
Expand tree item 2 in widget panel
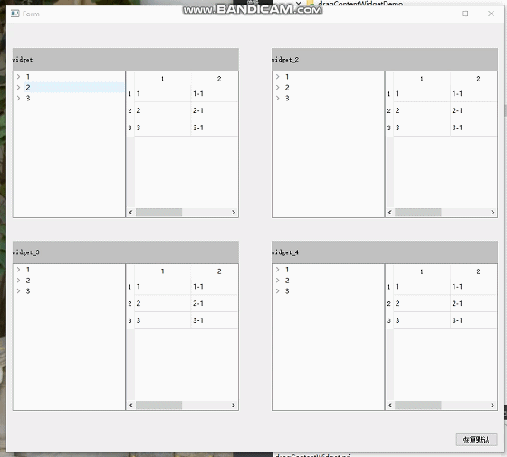[x=18, y=87]
